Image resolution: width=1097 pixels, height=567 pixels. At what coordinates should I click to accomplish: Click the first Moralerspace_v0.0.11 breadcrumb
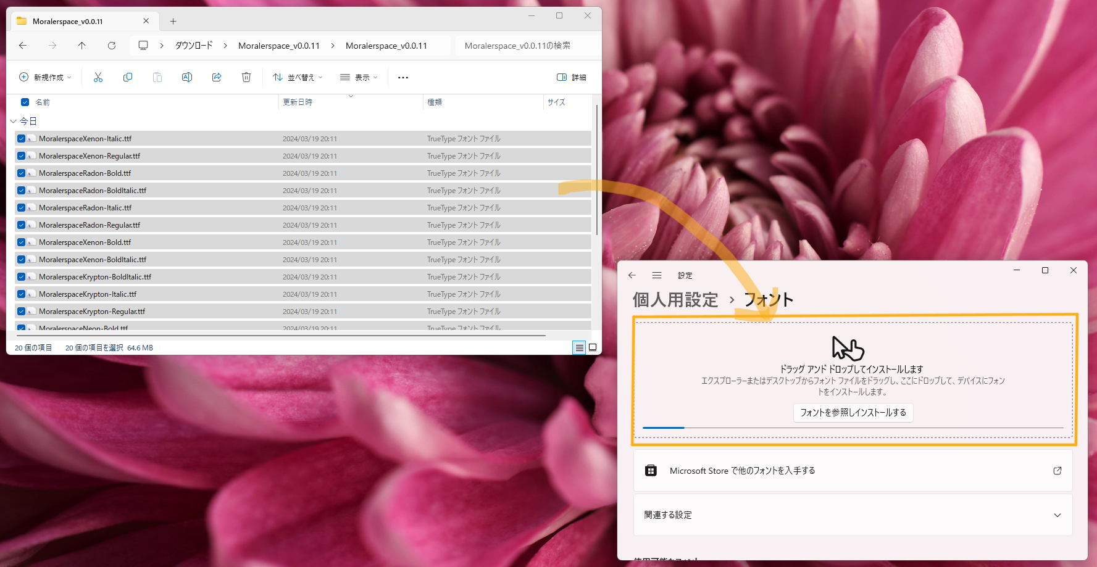(279, 46)
